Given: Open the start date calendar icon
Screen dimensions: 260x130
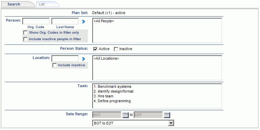Looking at the screenshot, I should click(x=126, y=115).
